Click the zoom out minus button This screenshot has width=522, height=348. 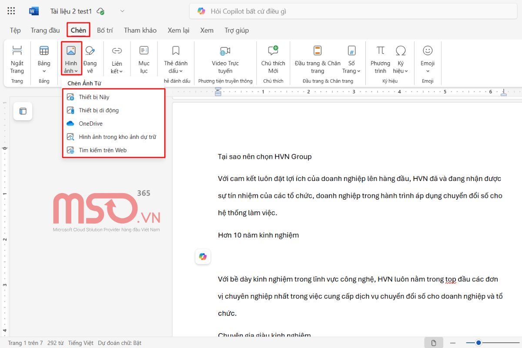(453, 343)
